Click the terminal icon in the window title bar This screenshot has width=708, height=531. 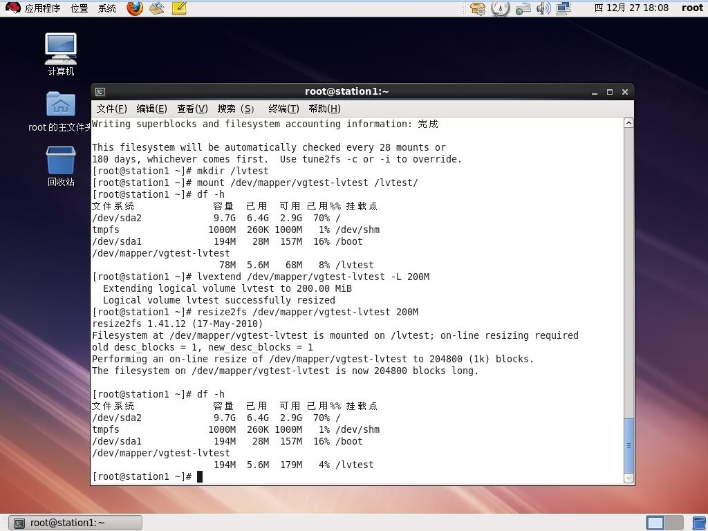(100, 92)
